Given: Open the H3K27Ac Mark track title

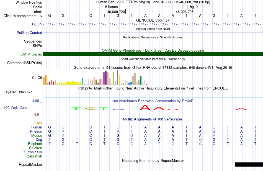Looking at the screenshot, I should (153, 88).
